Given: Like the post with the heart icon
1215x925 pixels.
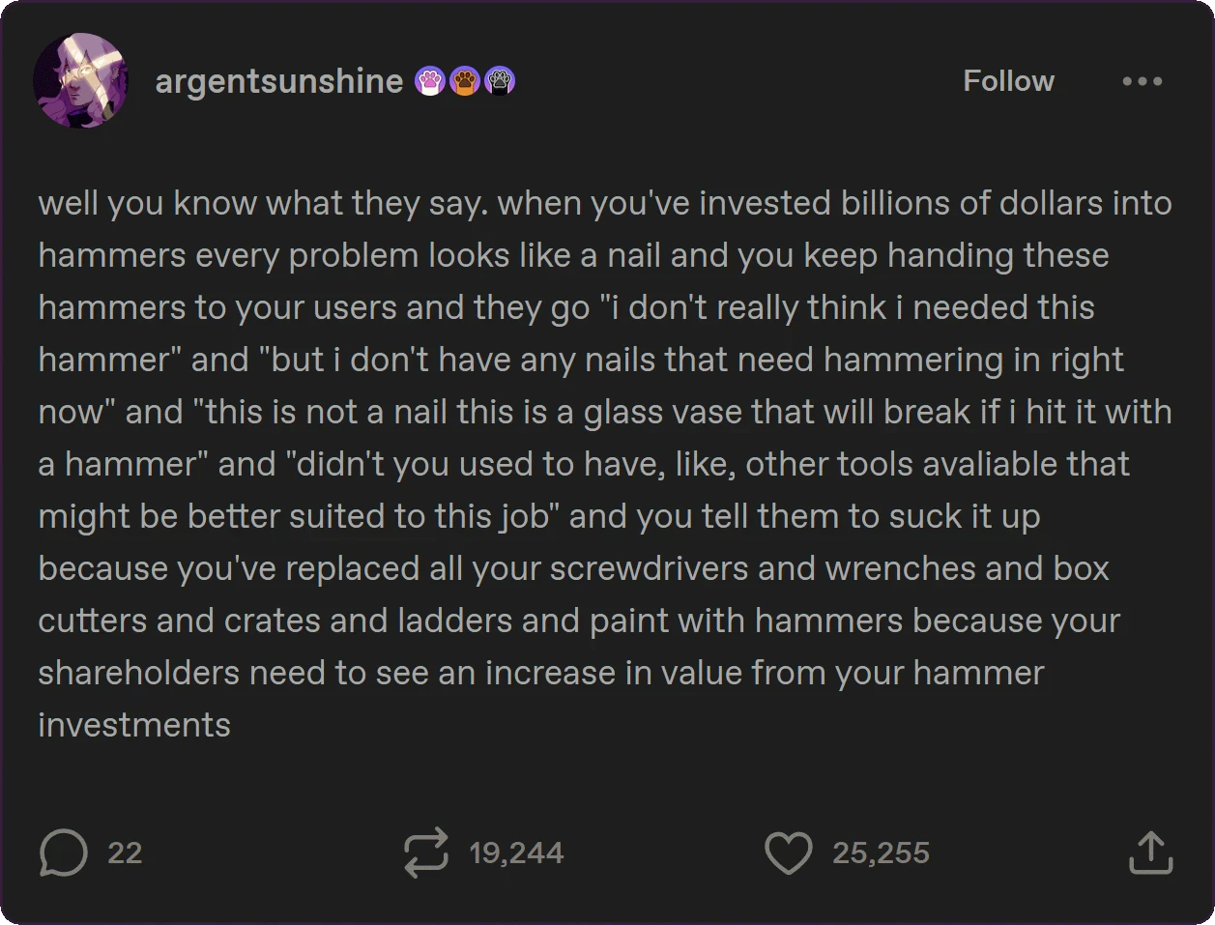Looking at the screenshot, I should 788,853.
